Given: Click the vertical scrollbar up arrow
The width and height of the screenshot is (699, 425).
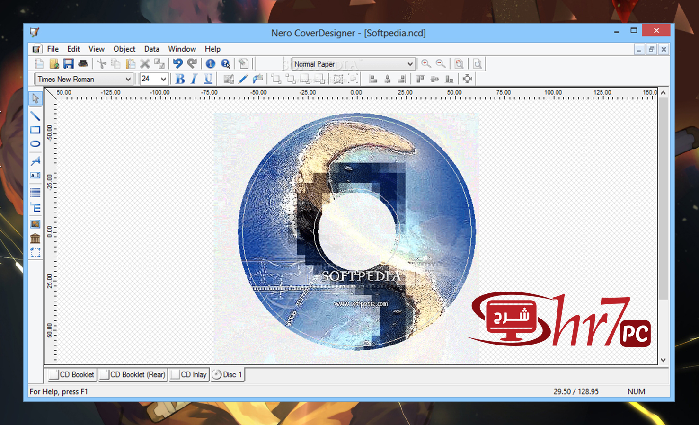Looking at the screenshot, I should tap(664, 93).
